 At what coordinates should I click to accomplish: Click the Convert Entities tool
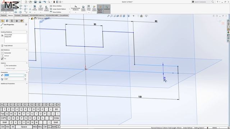click(x=41, y=8)
